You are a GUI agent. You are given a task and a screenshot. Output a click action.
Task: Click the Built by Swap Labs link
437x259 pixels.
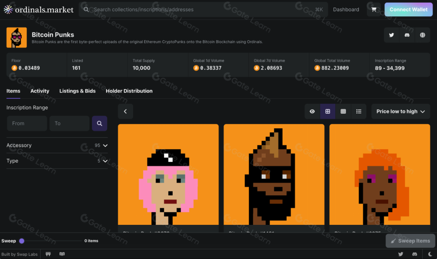19,254
